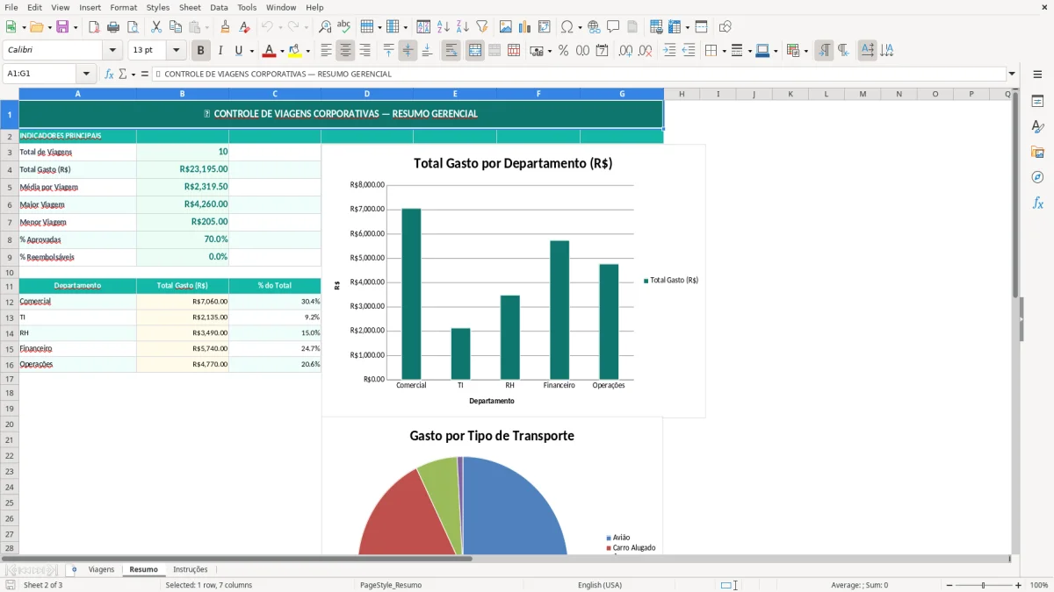Click the 100% zoom level indicator
This screenshot has width=1054, height=592.
[x=1038, y=585]
